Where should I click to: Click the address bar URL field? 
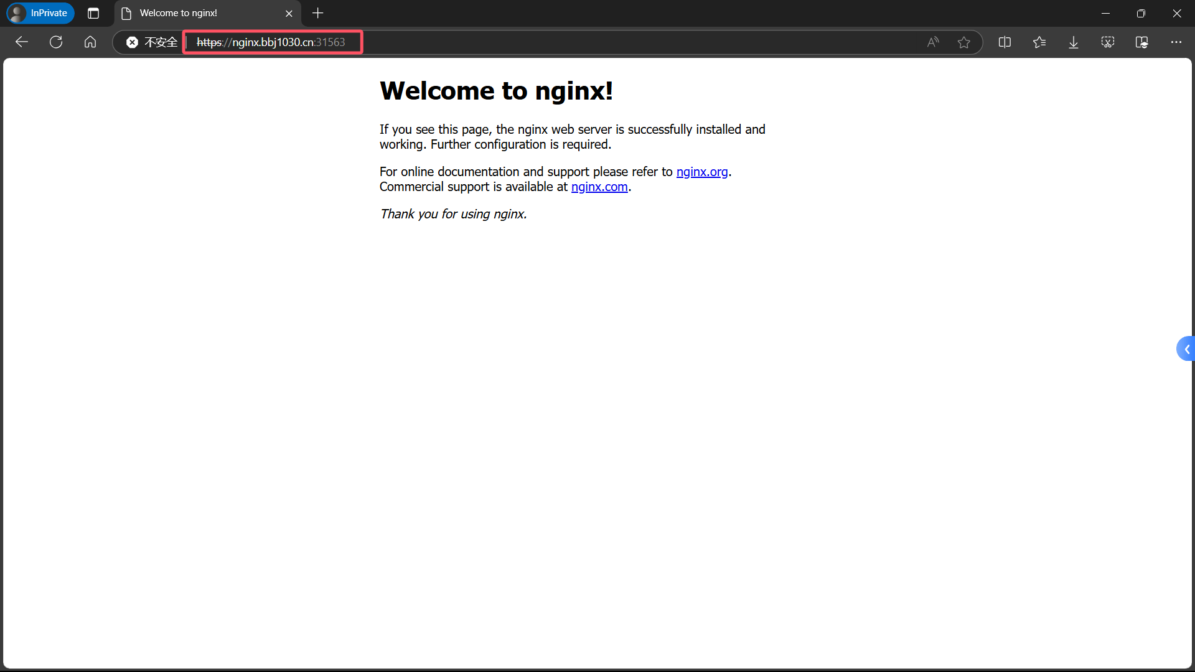pyautogui.click(x=271, y=42)
